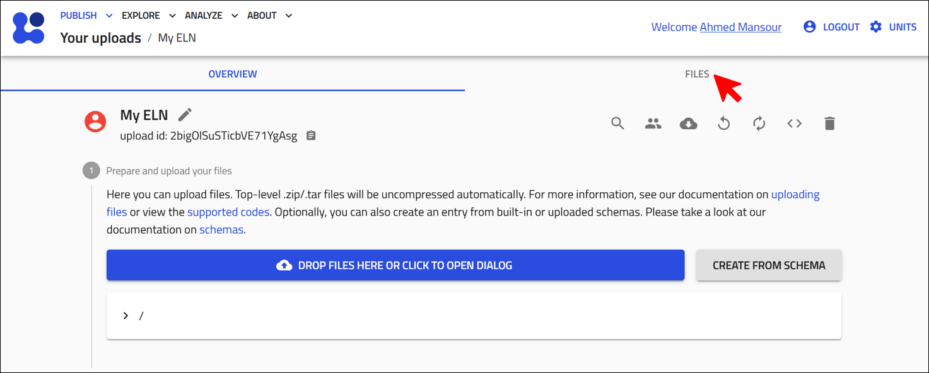929x373 pixels.
Task: Open the manage members people icon
Action: coord(653,123)
